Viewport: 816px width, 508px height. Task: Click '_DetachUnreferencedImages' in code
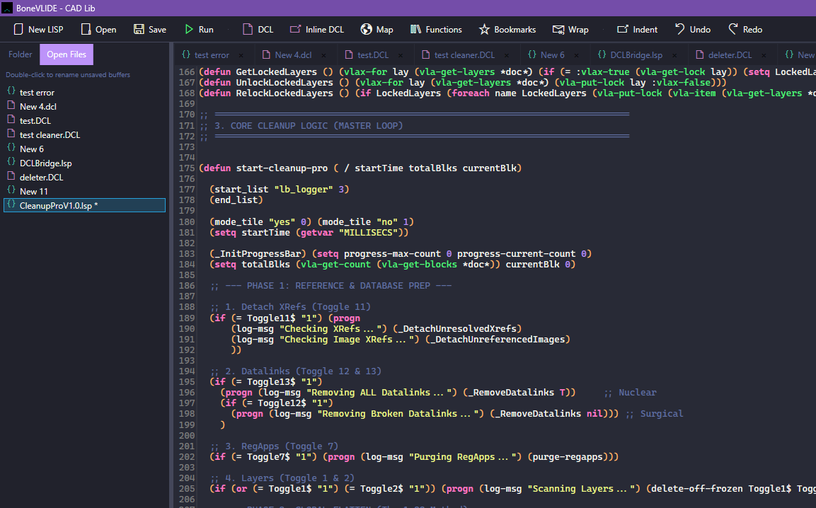pos(498,340)
